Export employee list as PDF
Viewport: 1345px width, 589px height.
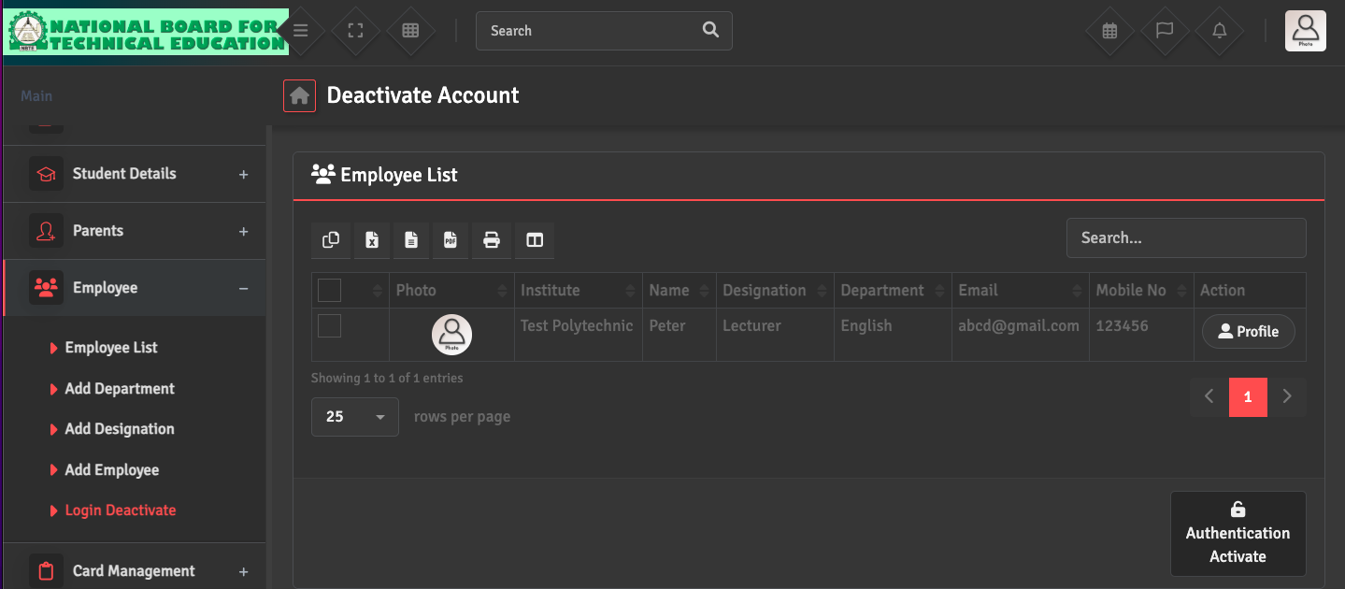click(x=450, y=240)
